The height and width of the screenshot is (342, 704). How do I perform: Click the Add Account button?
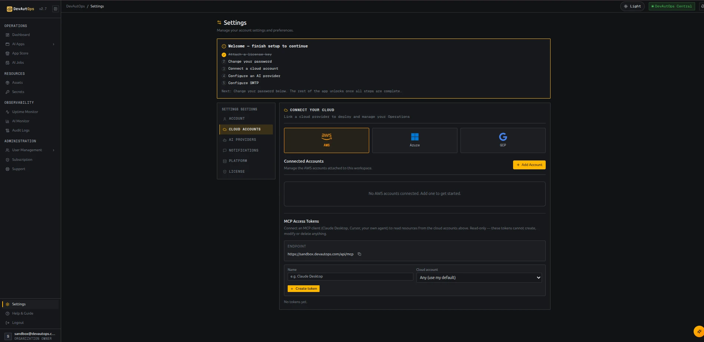click(529, 165)
